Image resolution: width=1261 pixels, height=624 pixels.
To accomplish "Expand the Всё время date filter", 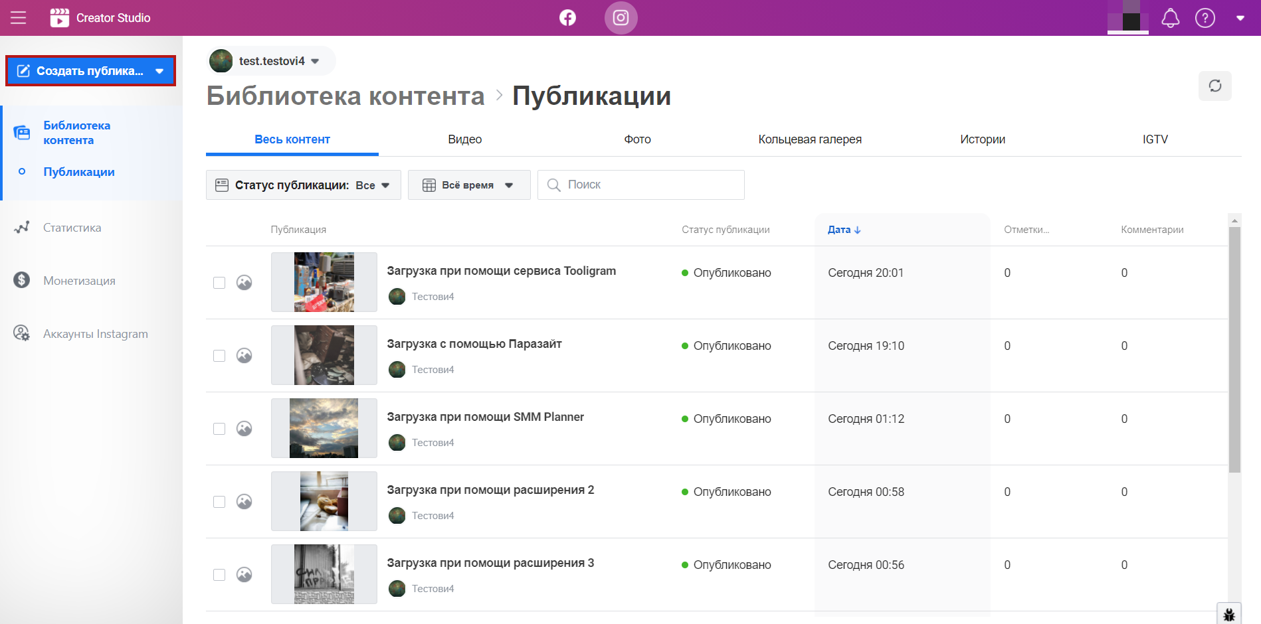I will (x=468, y=185).
